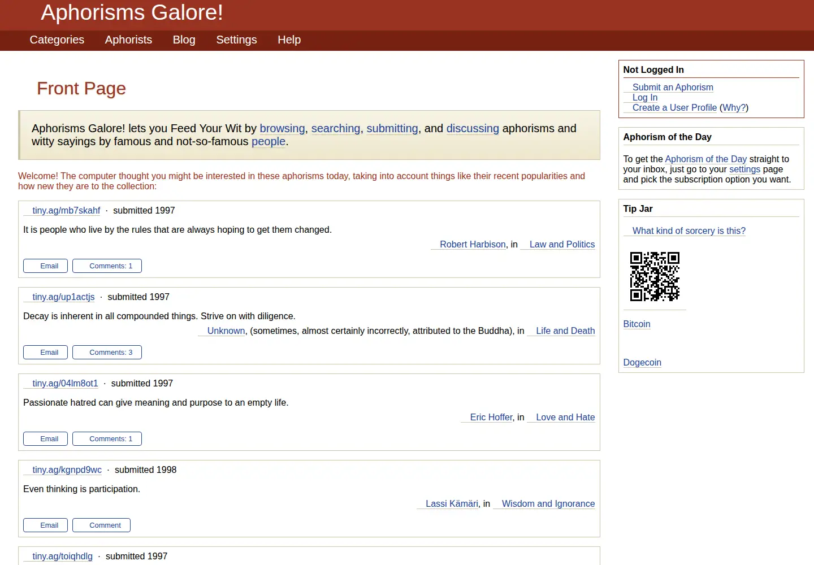Go to the Blog page
The image size is (814, 565).
(x=184, y=40)
